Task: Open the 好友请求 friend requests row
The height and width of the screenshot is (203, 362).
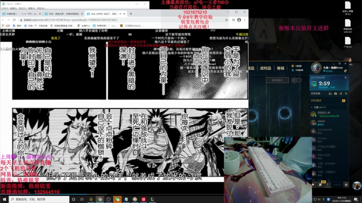Action: [x=328, y=100]
